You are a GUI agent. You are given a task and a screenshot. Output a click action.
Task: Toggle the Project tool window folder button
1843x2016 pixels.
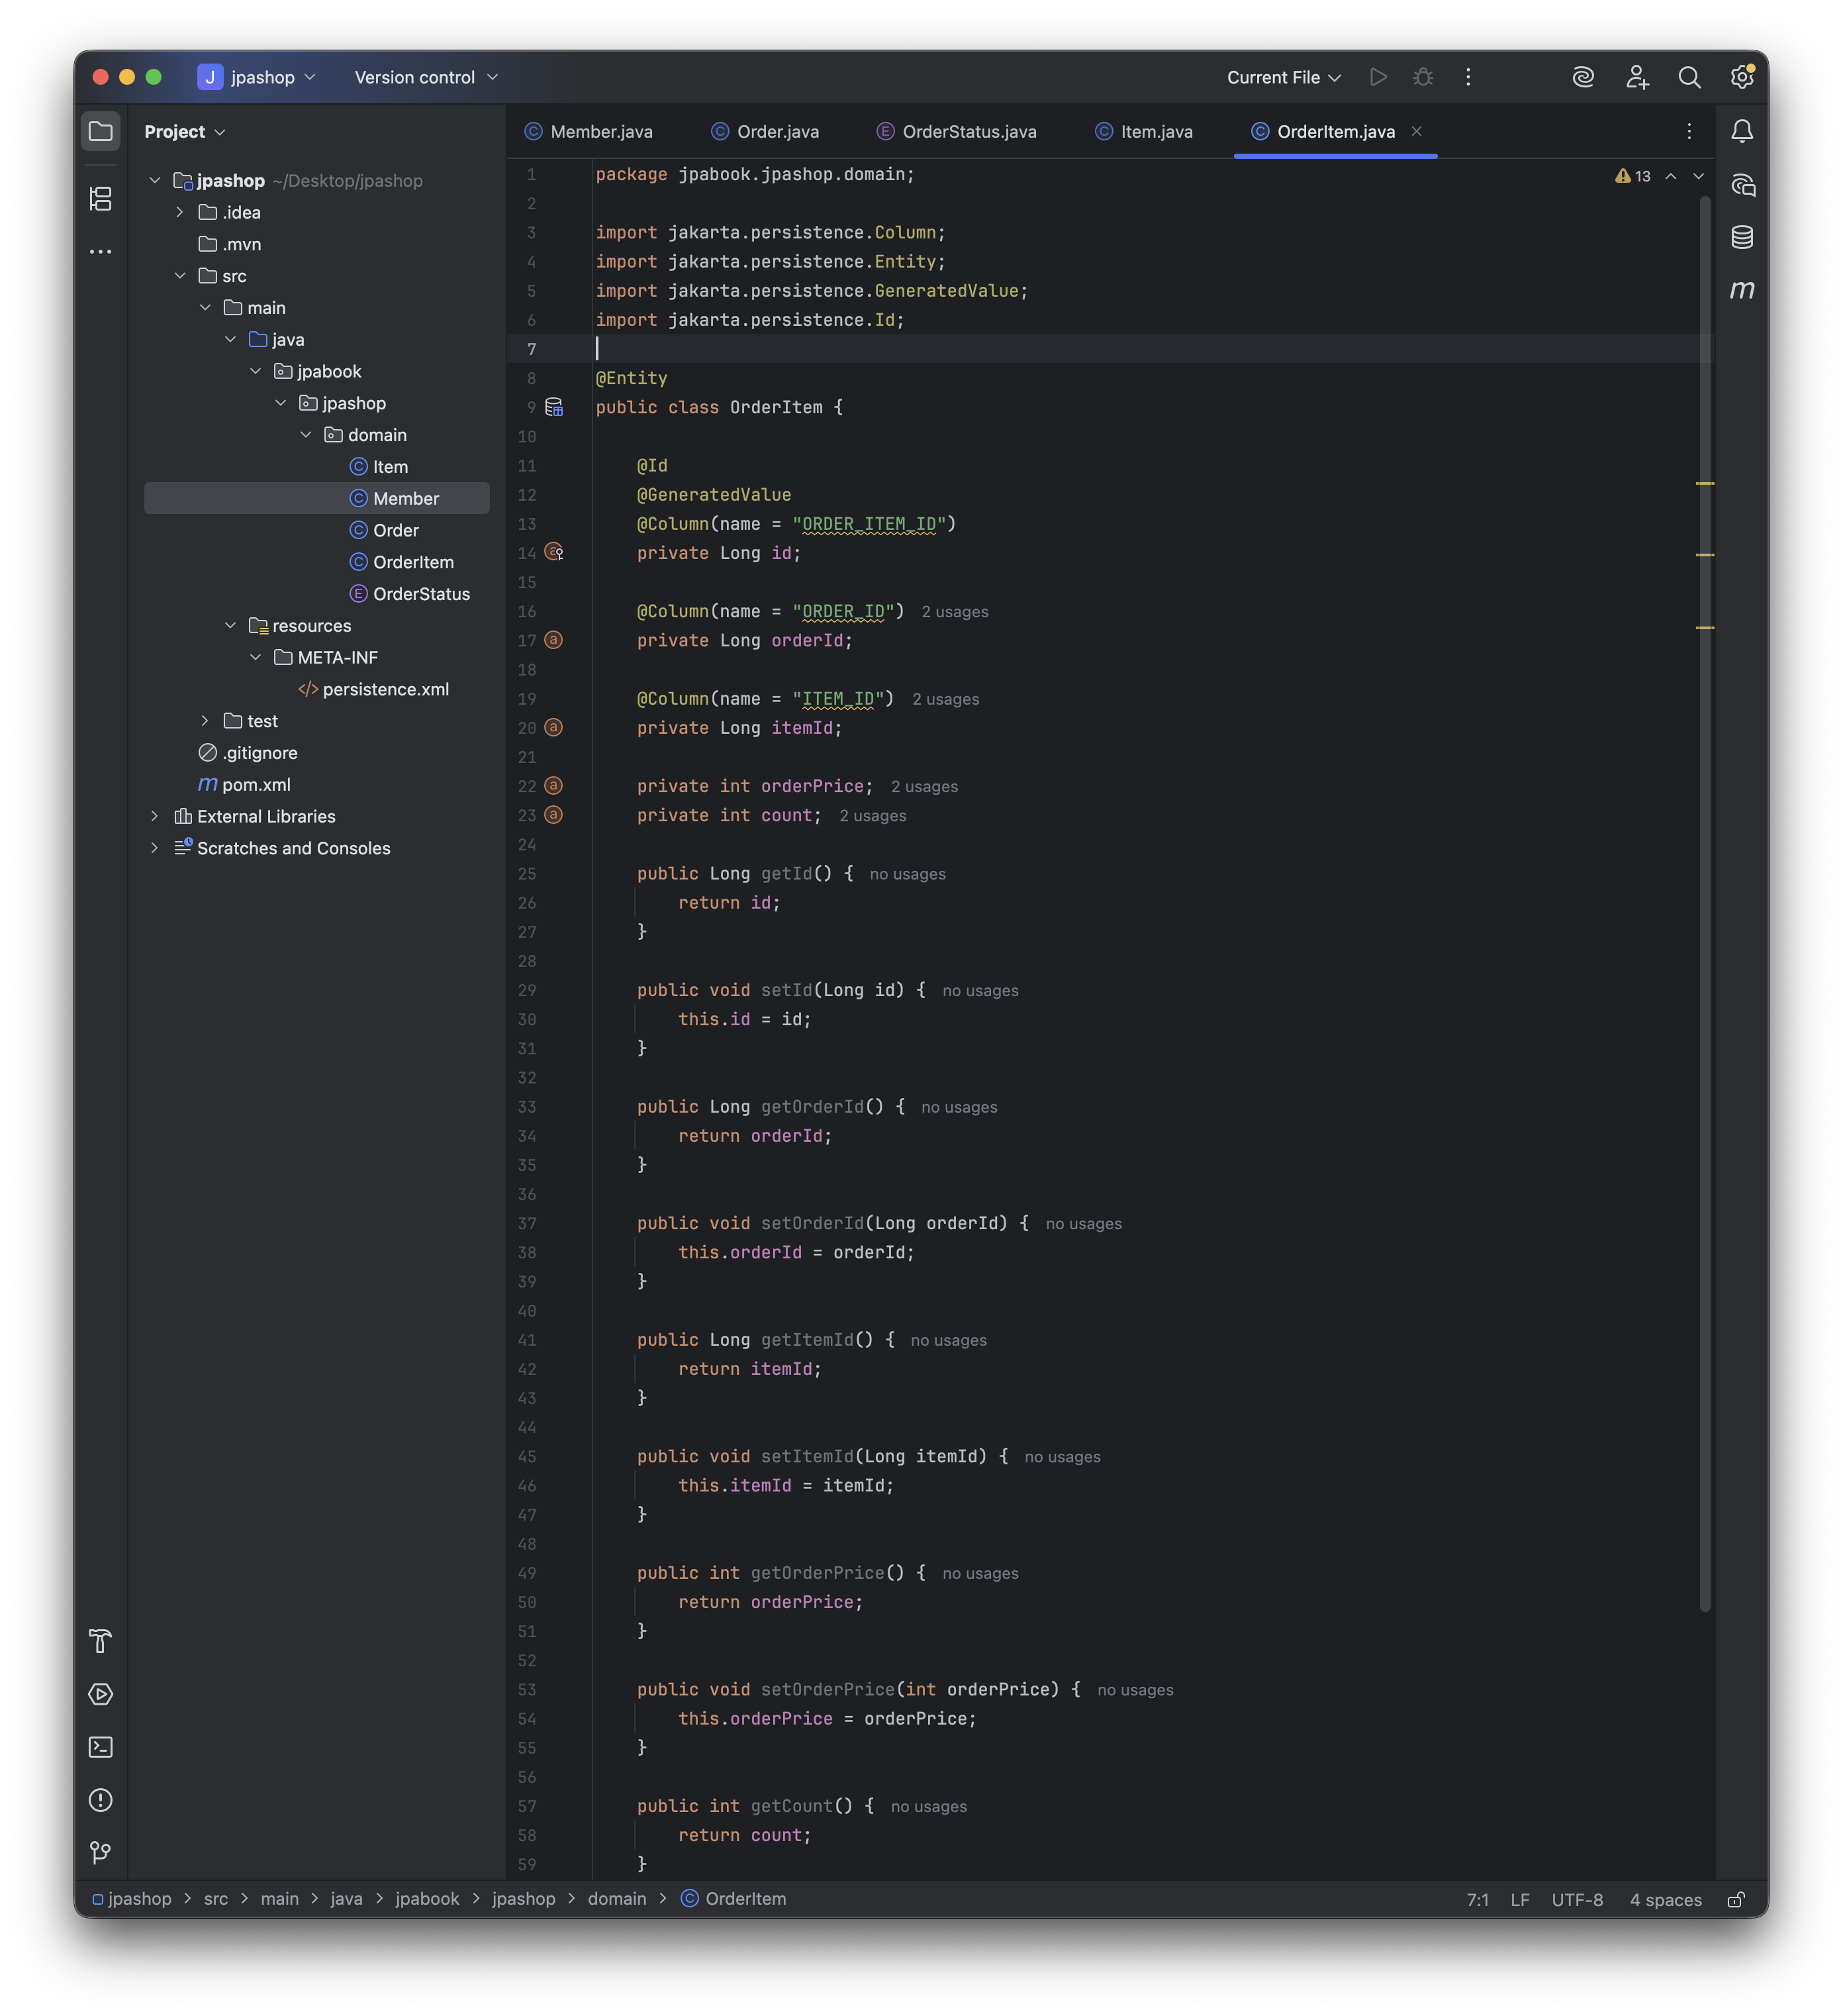coord(101,131)
